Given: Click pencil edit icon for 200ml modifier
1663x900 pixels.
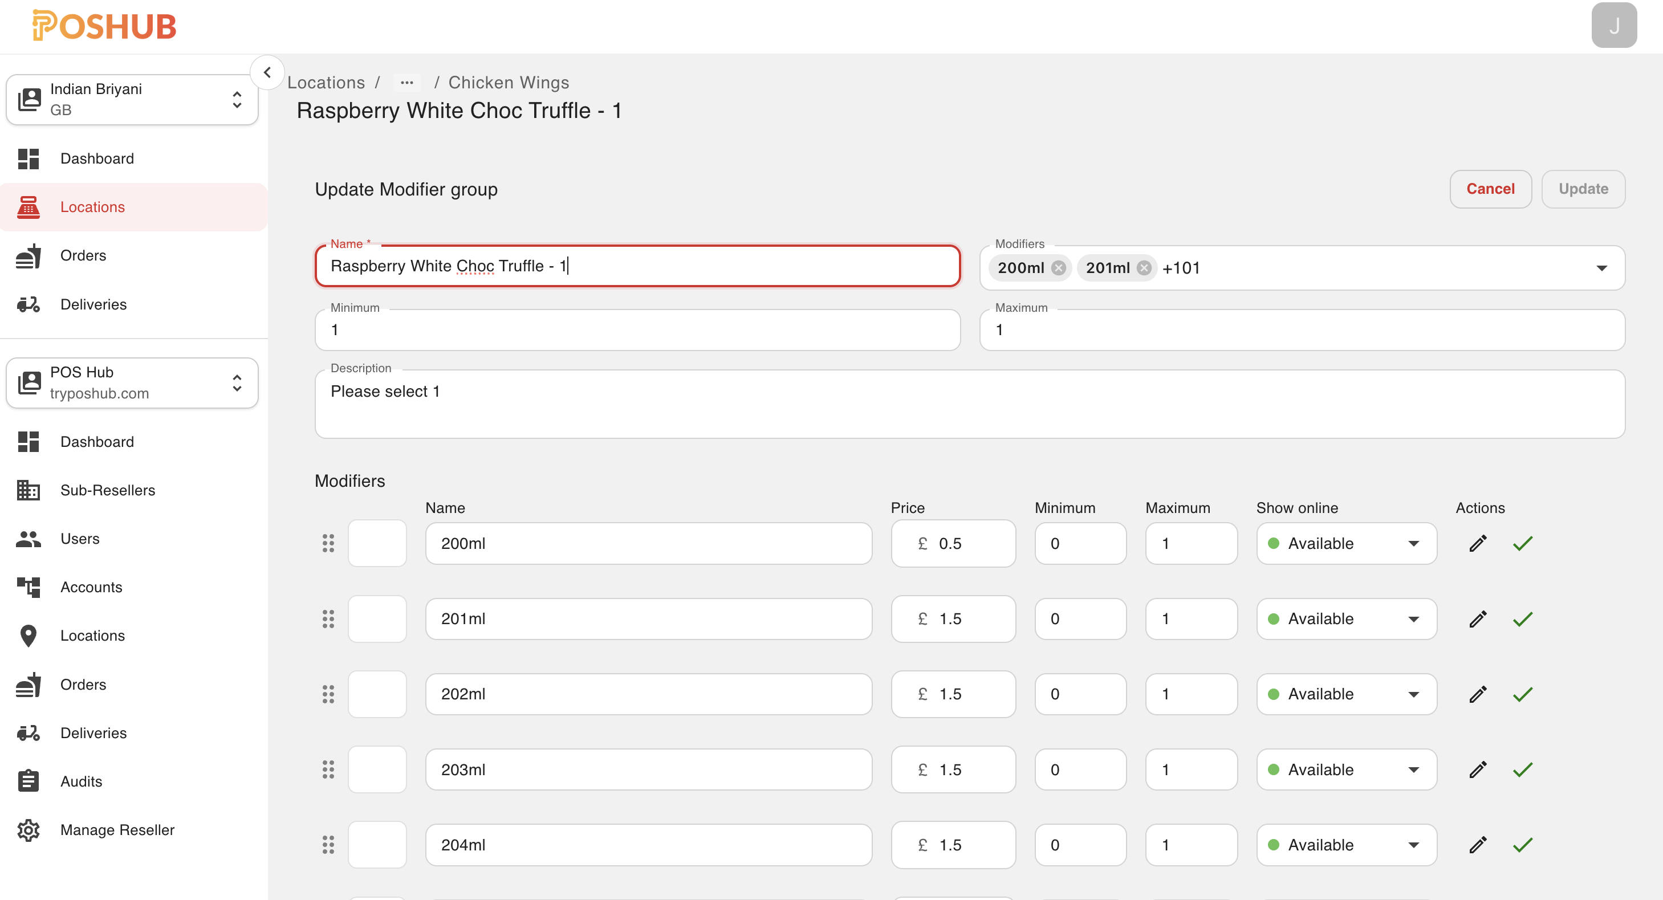Looking at the screenshot, I should (1478, 544).
